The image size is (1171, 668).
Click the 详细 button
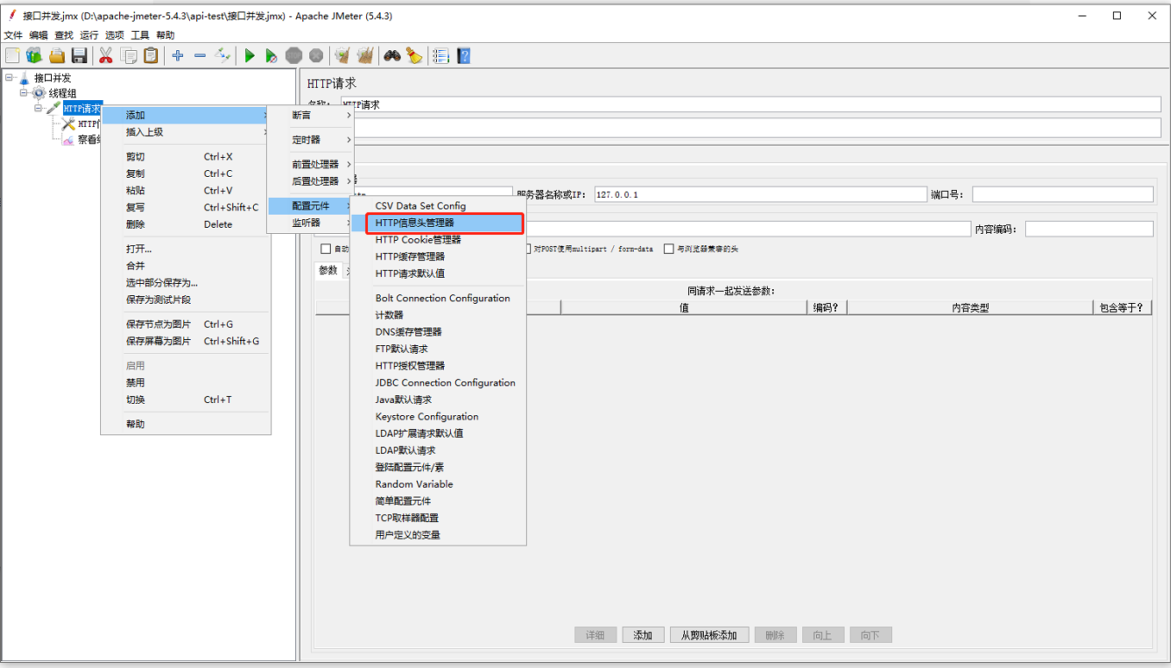pos(595,635)
